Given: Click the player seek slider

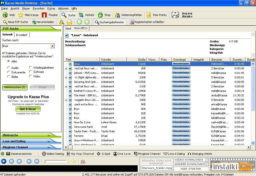Looking at the screenshot, I should pyautogui.click(x=55, y=161).
